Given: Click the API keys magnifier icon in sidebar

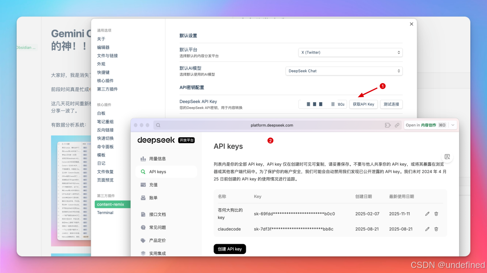Looking at the screenshot, I should (x=143, y=172).
